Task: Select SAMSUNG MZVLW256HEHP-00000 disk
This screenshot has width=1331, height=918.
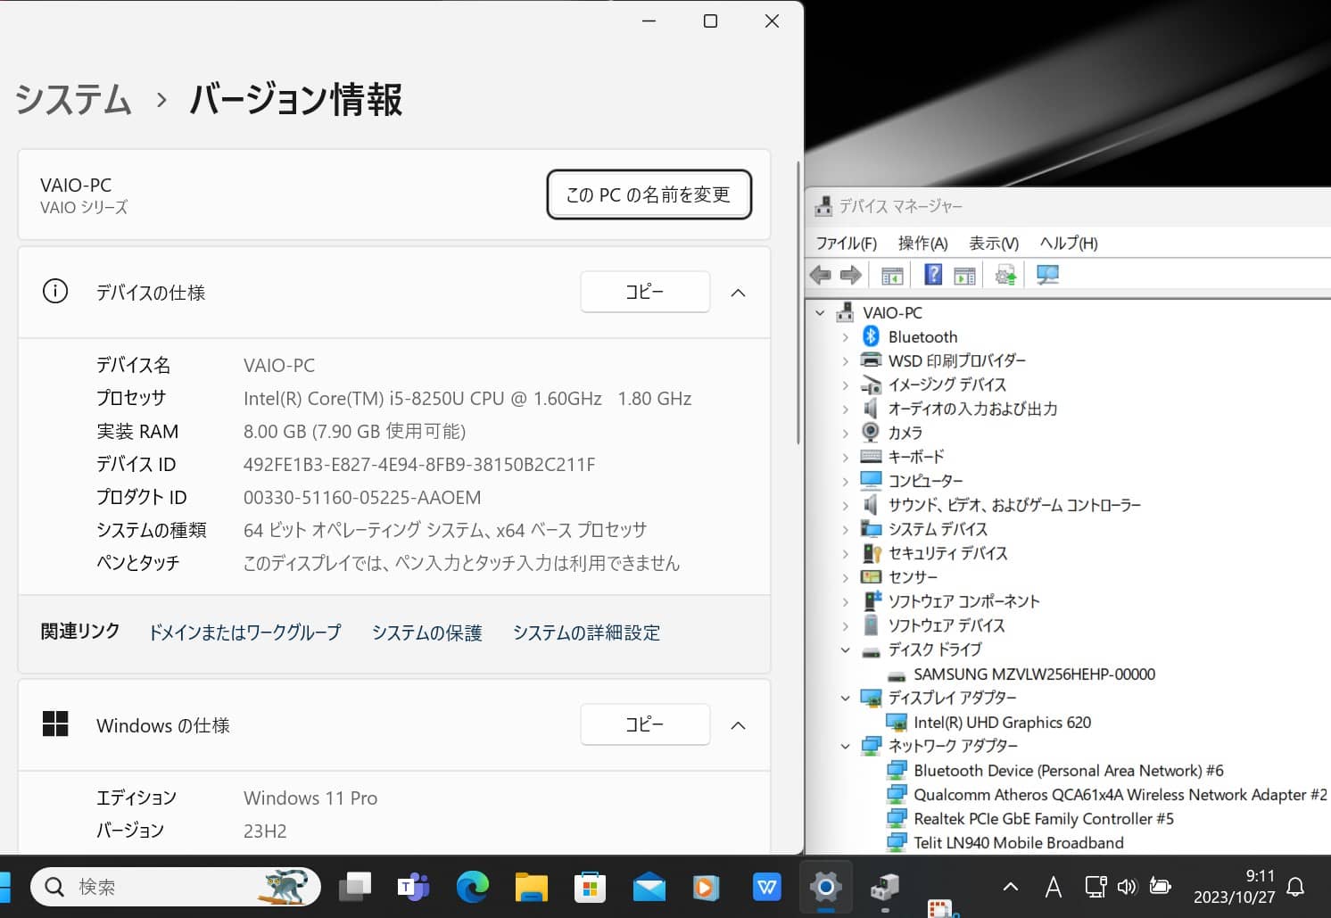Action: (1034, 674)
